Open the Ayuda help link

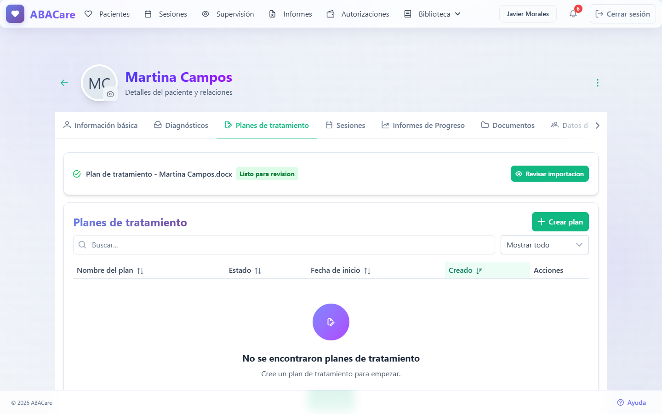pos(632,402)
